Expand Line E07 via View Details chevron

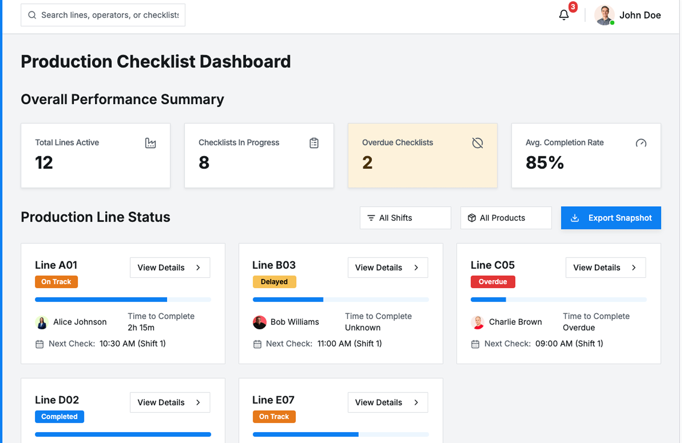pos(416,402)
